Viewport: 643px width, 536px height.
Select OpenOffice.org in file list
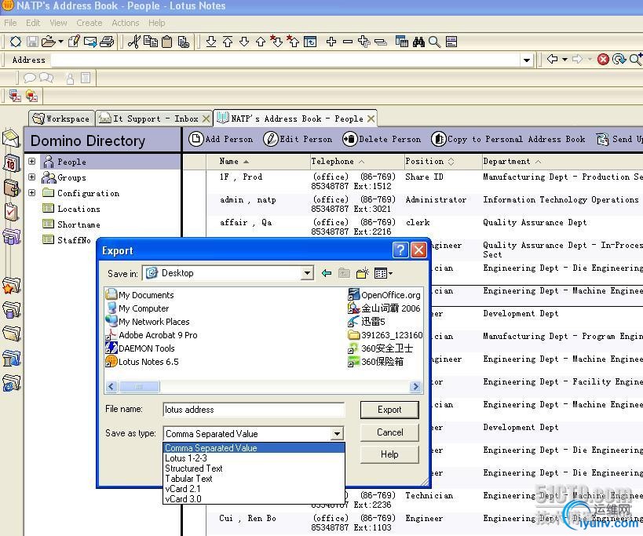pyautogui.click(x=384, y=294)
